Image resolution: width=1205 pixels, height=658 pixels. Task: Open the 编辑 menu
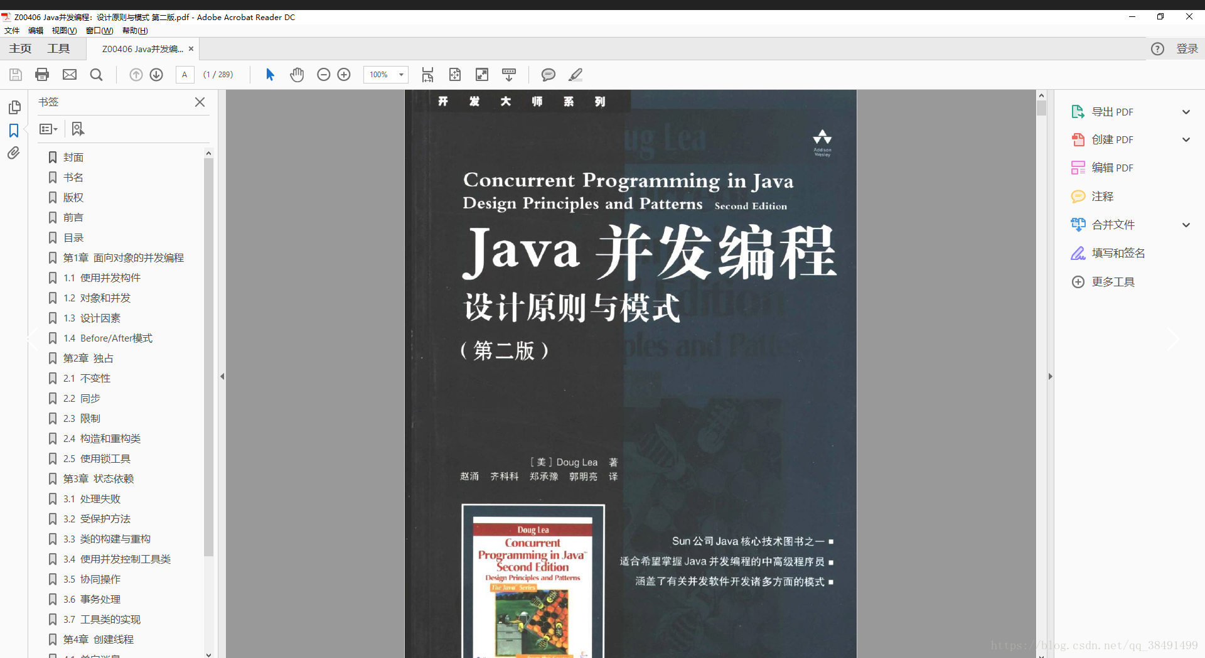point(36,30)
